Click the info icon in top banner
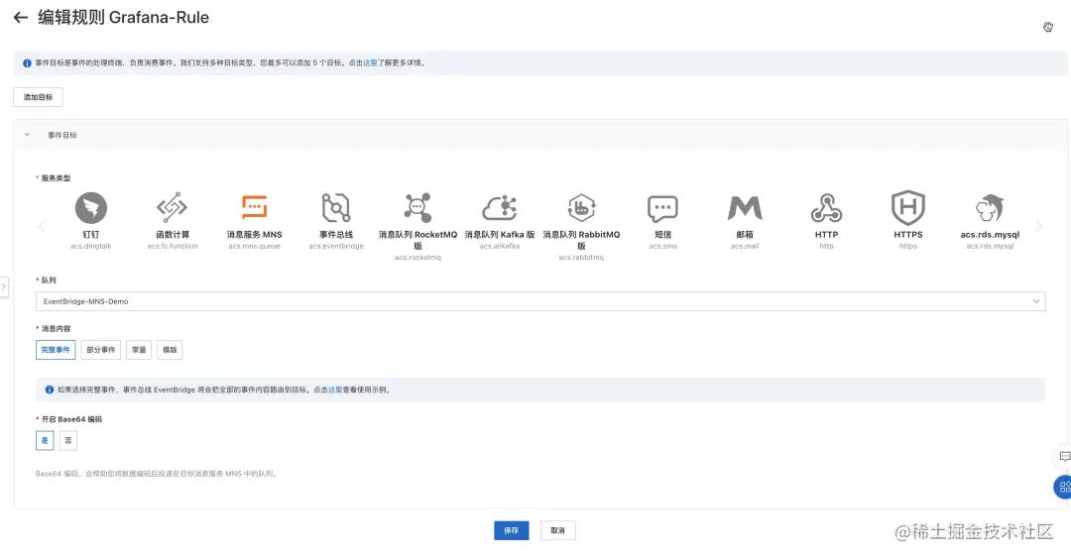The height and width of the screenshot is (559, 1071). pos(27,62)
